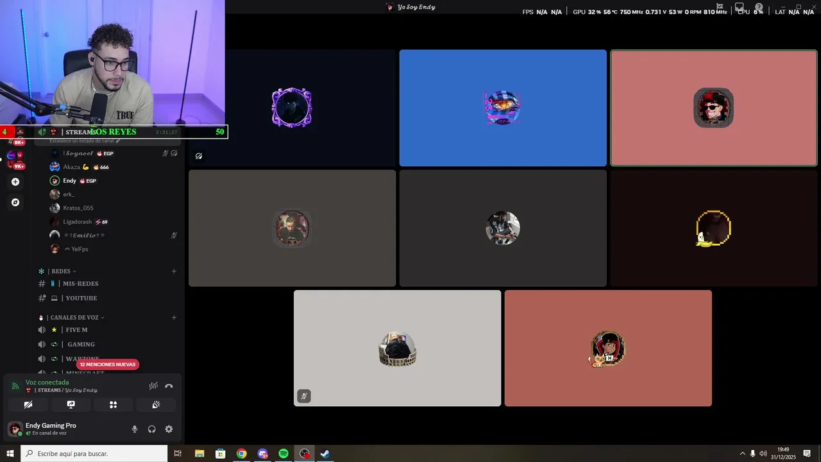The width and height of the screenshot is (821, 462).
Task: Focus the yellow-ringed avatar tile
Action: (713, 228)
